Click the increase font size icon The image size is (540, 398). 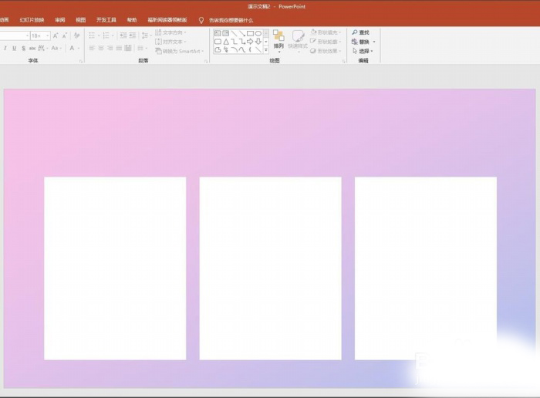coord(56,35)
